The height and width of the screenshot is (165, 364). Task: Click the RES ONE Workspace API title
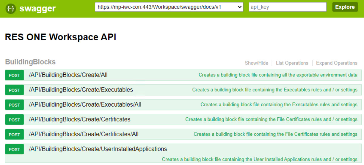[61, 37]
